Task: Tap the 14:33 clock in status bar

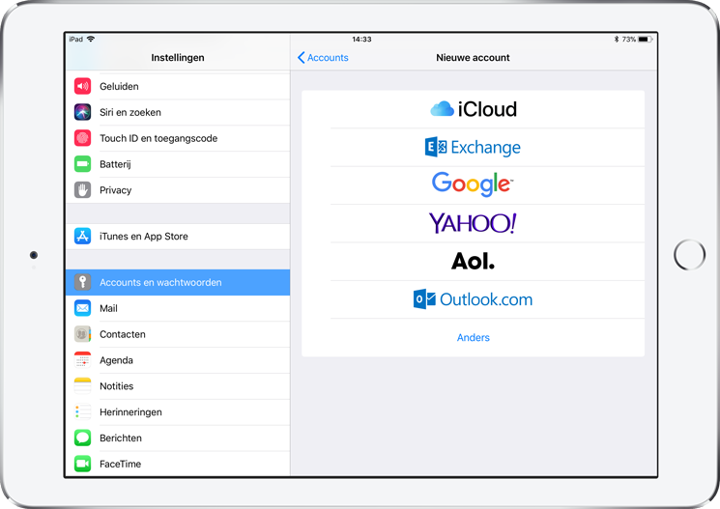Action: (361, 40)
